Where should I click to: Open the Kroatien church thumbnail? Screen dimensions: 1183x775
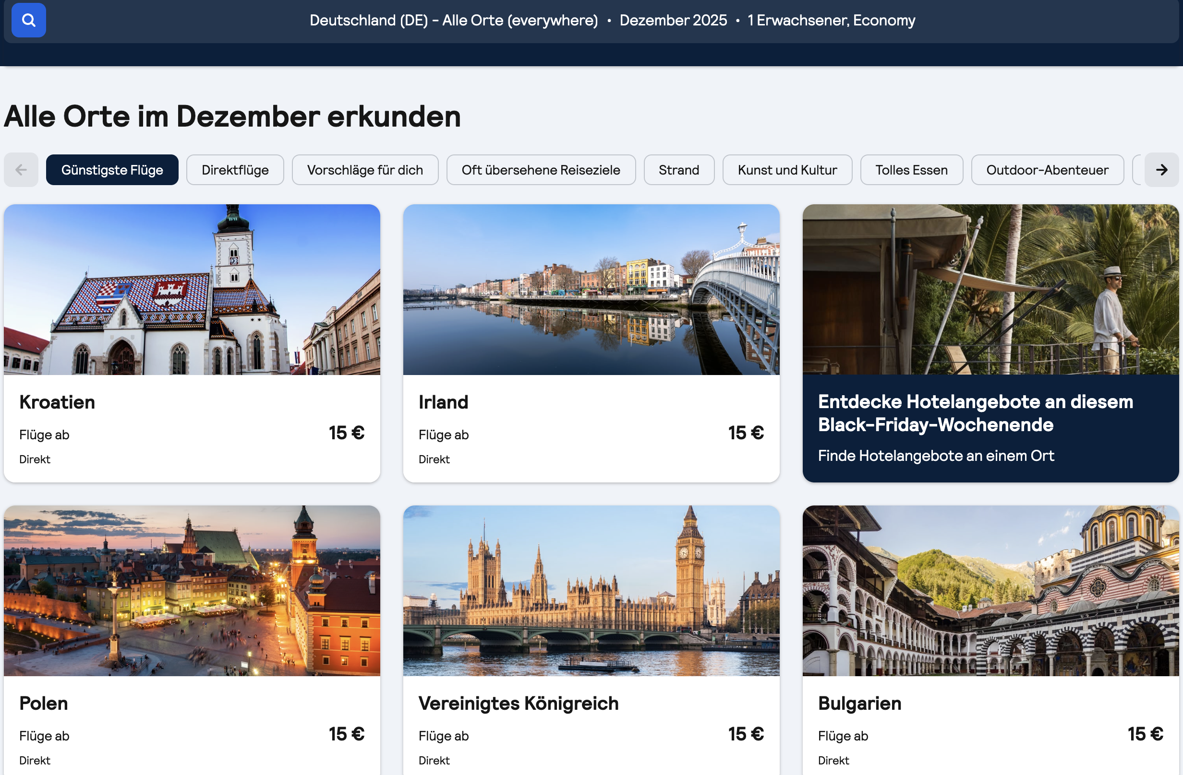tap(192, 290)
